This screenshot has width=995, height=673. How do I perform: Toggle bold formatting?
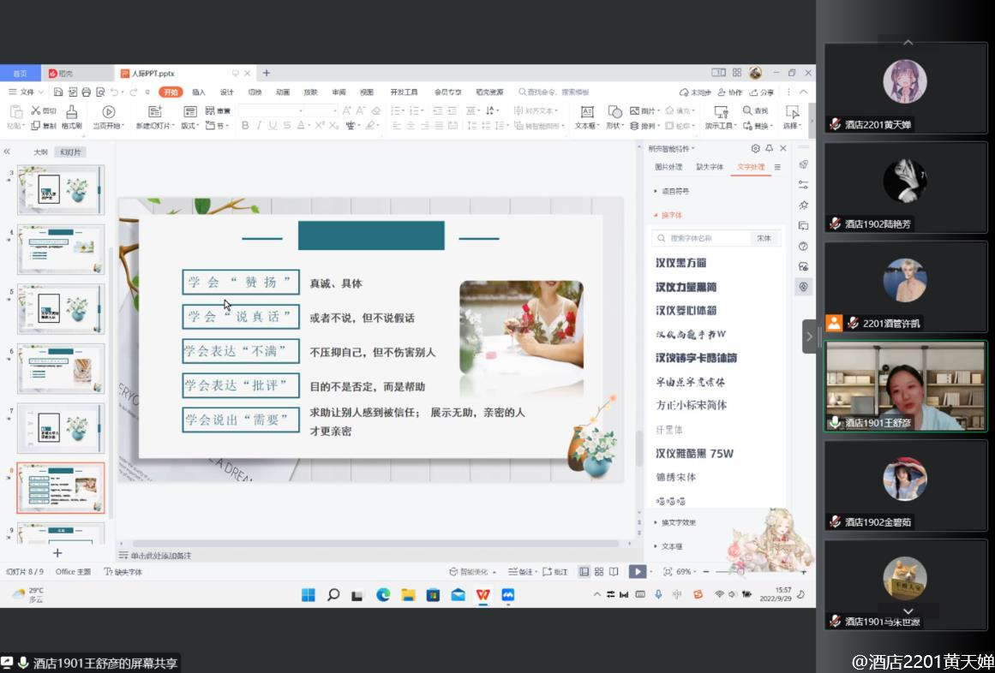click(x=245, y=126)
